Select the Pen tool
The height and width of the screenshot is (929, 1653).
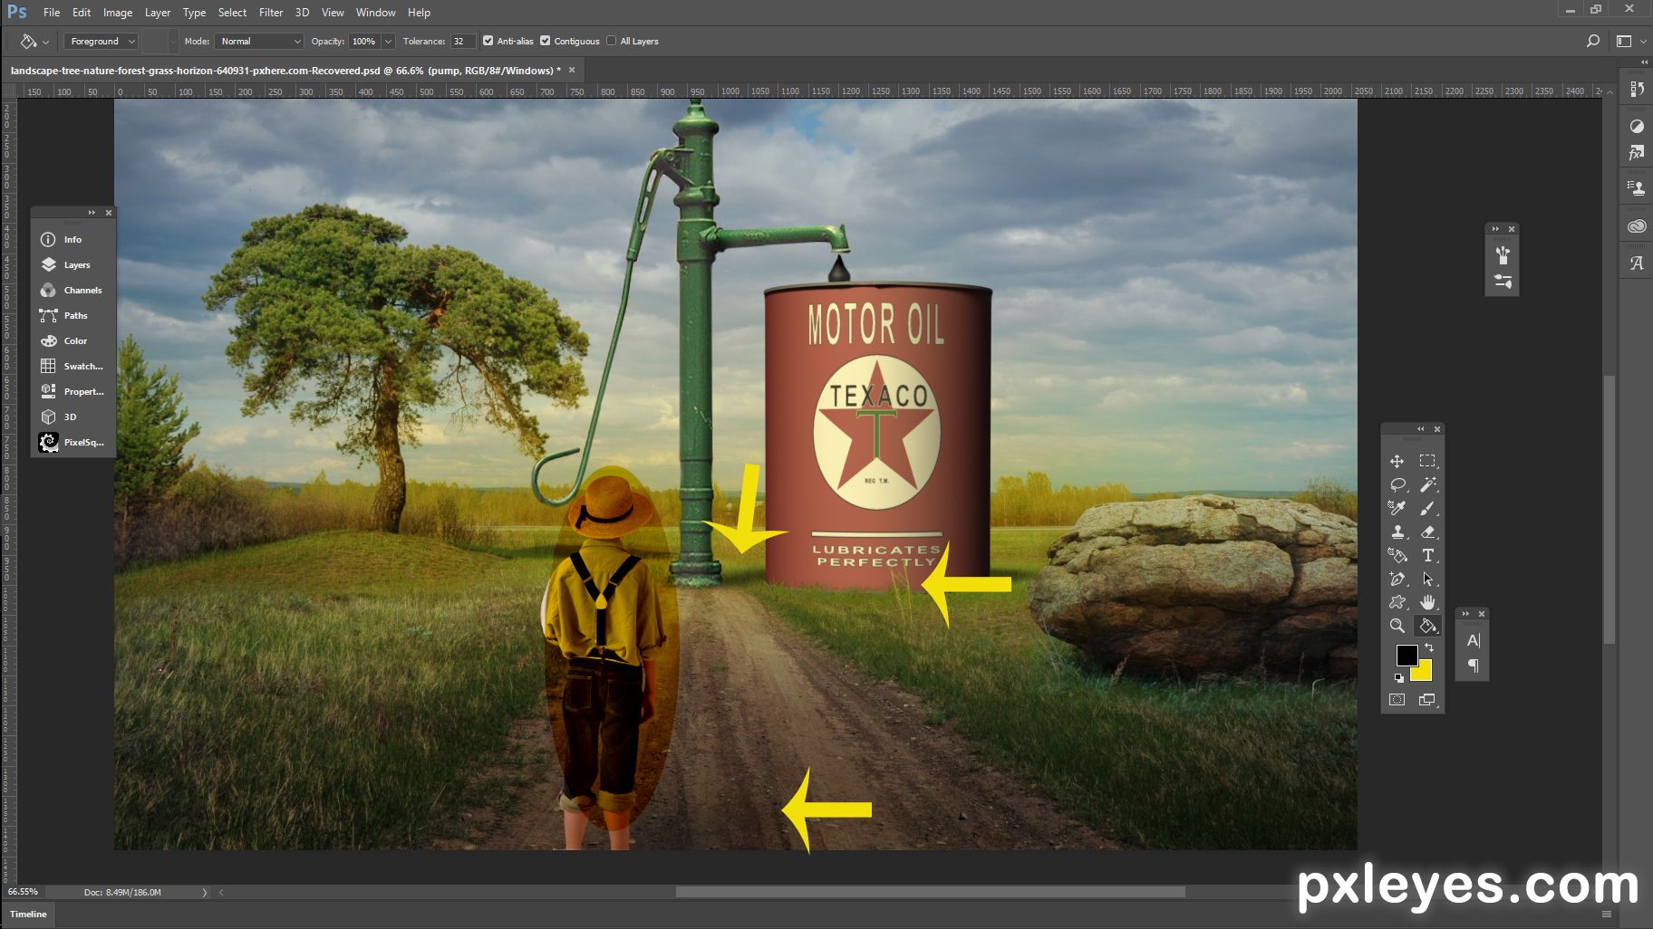(1397, 579)
